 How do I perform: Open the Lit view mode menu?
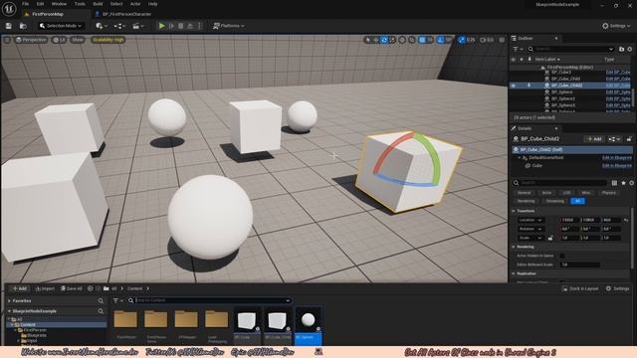[x=60, y=40]
